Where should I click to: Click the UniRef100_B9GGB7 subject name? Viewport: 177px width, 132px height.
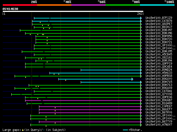coord(159,100)
